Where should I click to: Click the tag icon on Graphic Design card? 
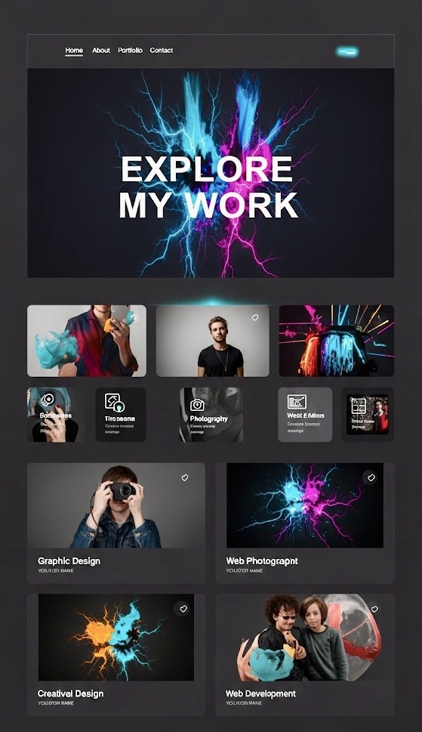click(185, 477)
